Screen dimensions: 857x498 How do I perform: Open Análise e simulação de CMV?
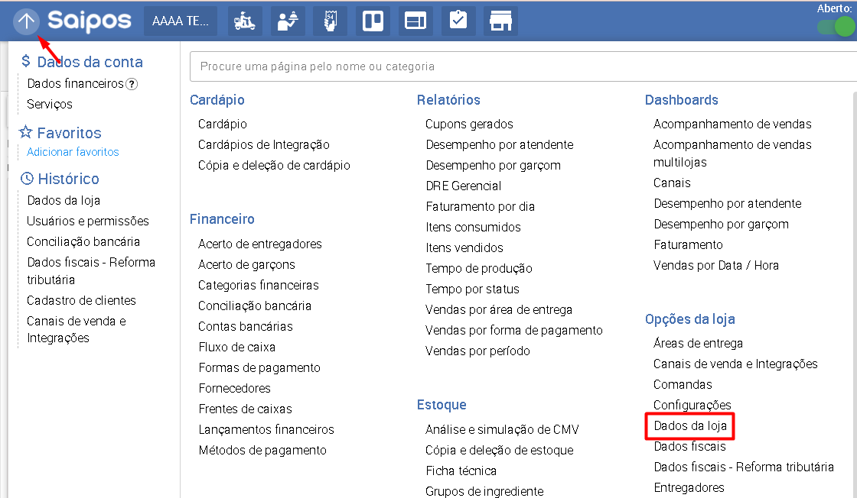(502, 430)
